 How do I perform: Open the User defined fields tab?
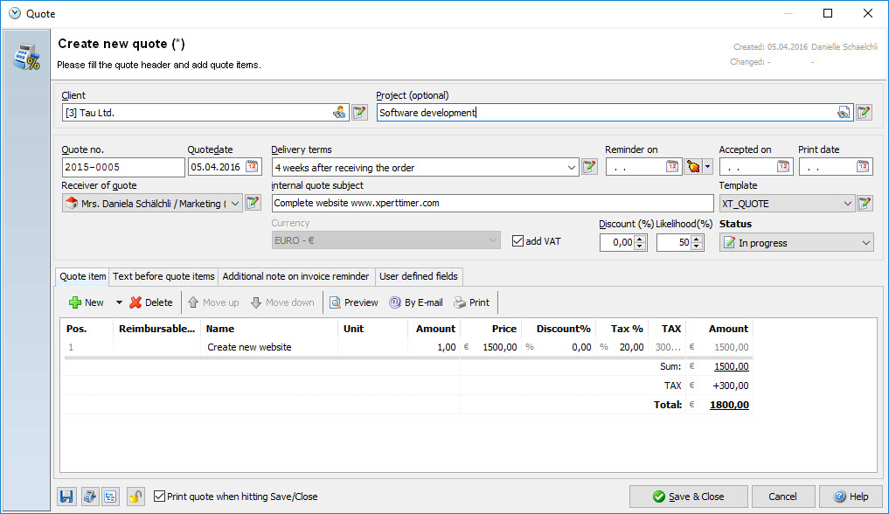pos(418,276)
